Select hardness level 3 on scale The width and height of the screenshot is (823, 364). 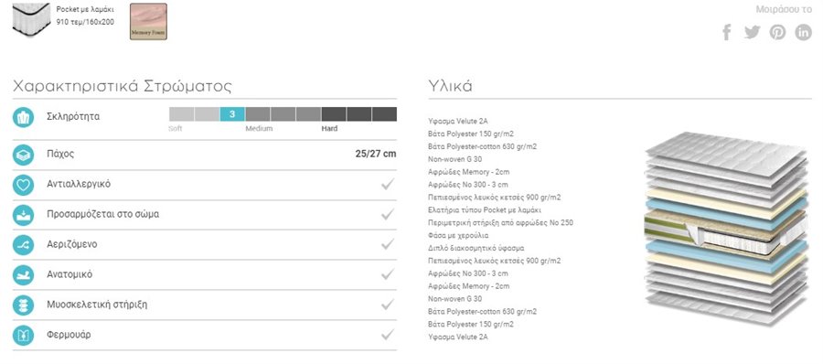pyautogui.click(x=232, y=114)
